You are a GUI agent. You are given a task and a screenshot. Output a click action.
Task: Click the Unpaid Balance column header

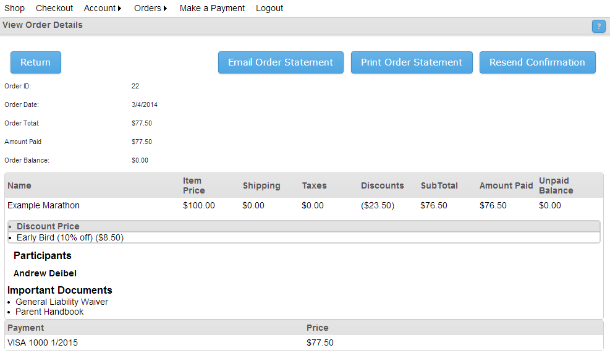(556, 185)
